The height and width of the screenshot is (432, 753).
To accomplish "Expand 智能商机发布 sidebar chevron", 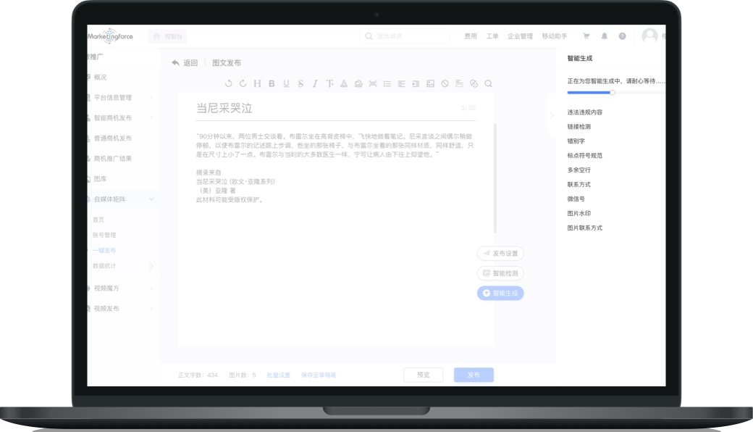I will pos(151,117).
